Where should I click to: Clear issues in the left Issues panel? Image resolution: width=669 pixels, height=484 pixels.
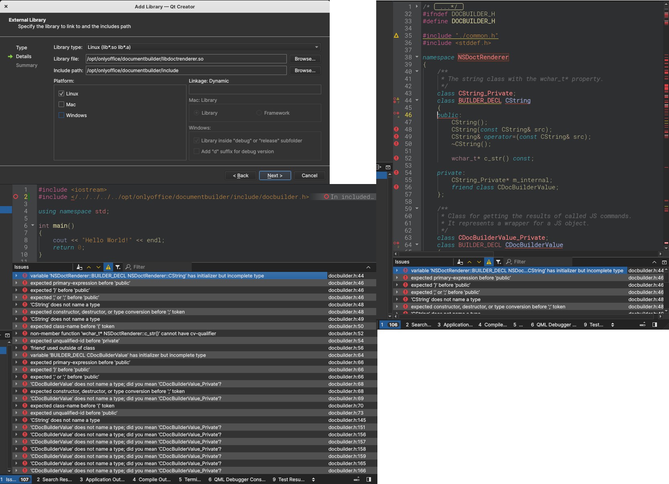point(79,267)
